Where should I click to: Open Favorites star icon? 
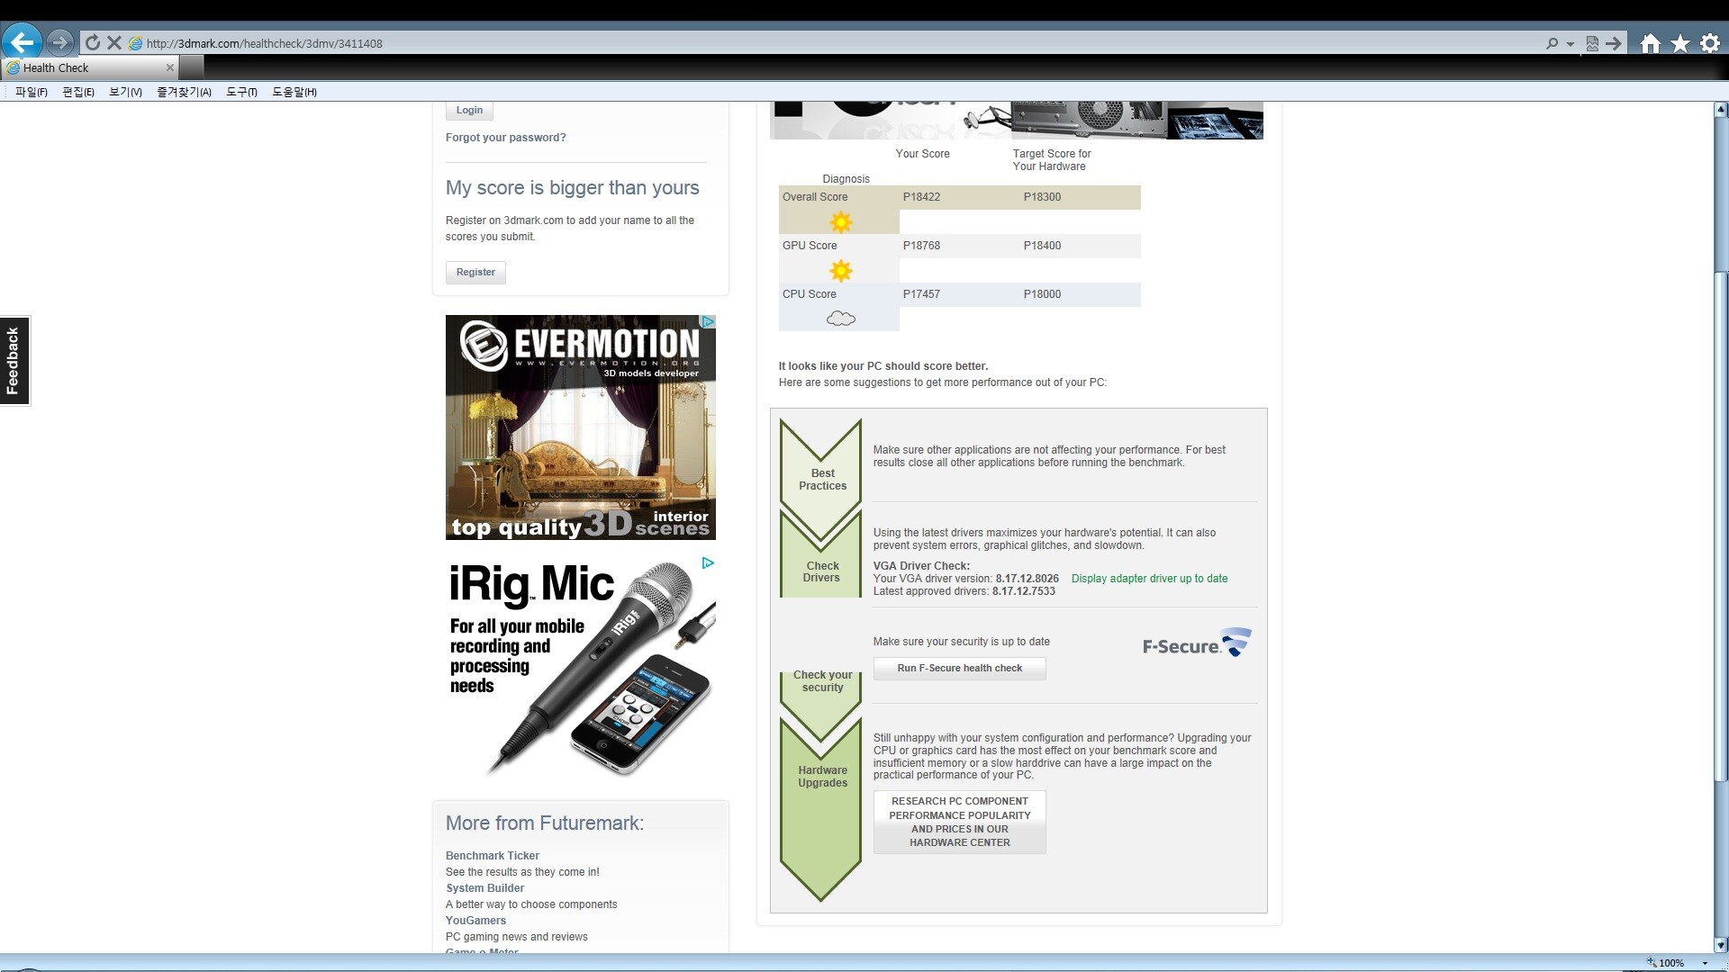(1679, 43)
